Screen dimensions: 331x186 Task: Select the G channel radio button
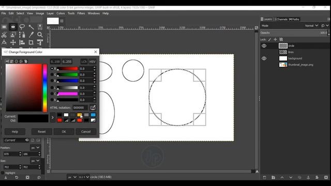coord(52,74)
